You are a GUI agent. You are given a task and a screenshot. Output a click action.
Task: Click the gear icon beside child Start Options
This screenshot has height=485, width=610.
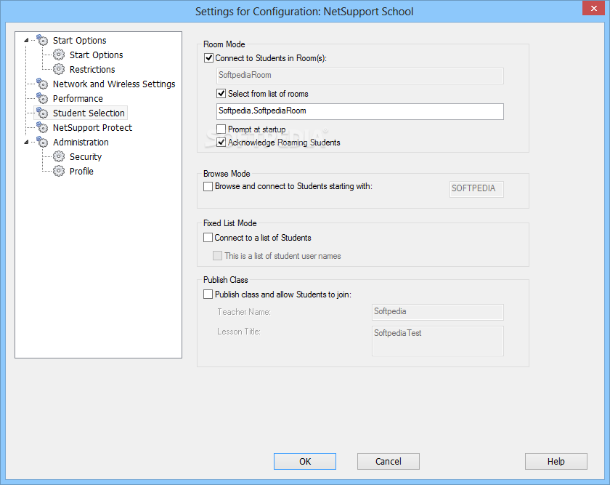59,55
